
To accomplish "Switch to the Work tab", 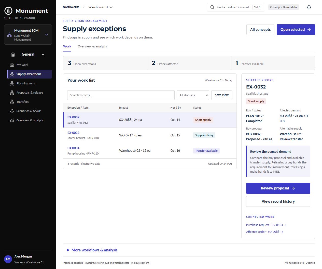I will point(67,46).
